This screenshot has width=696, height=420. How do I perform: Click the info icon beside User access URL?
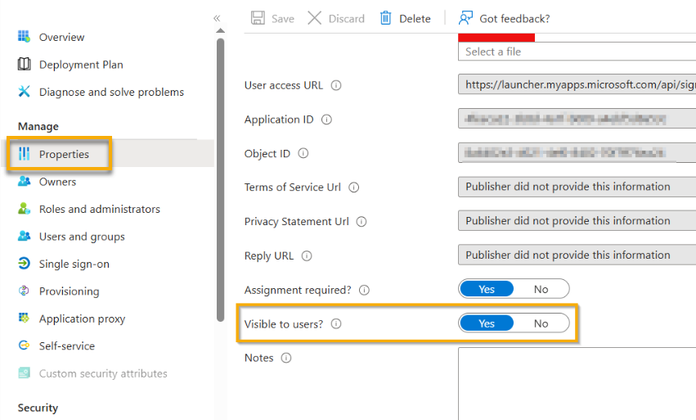point(336,85)
